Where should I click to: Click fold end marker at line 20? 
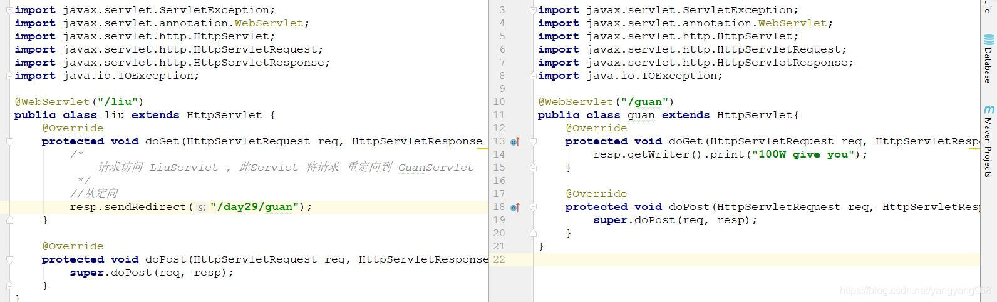coord(533,233)
